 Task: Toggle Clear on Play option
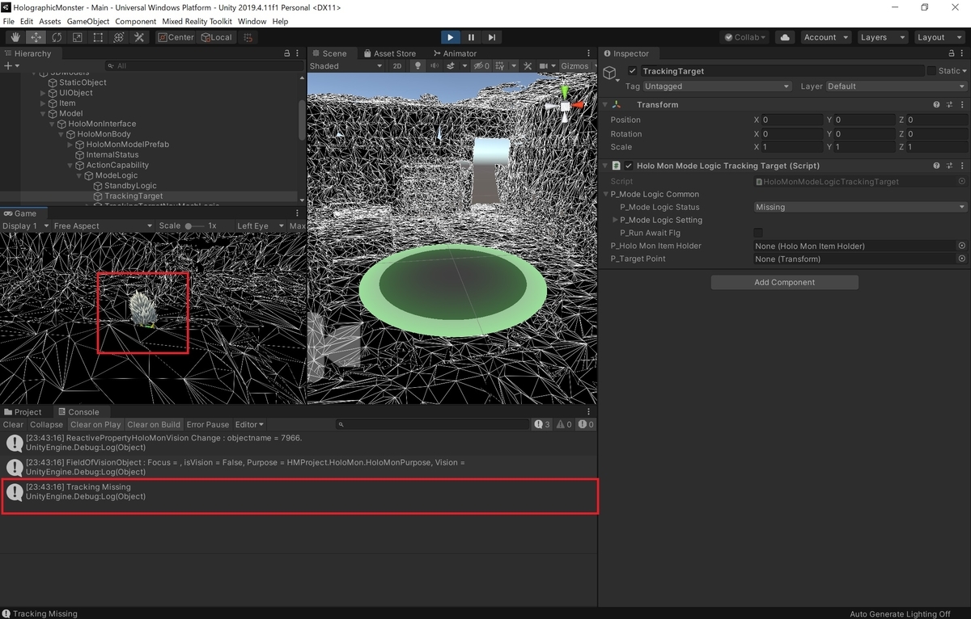click(x=95, y=424)
